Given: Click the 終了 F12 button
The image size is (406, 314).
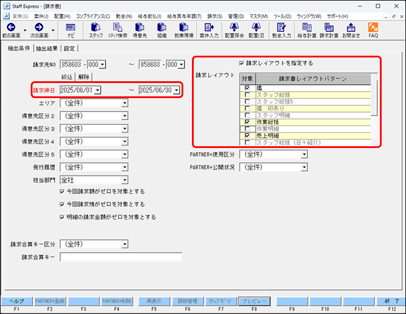Looking at the screenshot, I should pyautogui.click(x=391, y=301).
